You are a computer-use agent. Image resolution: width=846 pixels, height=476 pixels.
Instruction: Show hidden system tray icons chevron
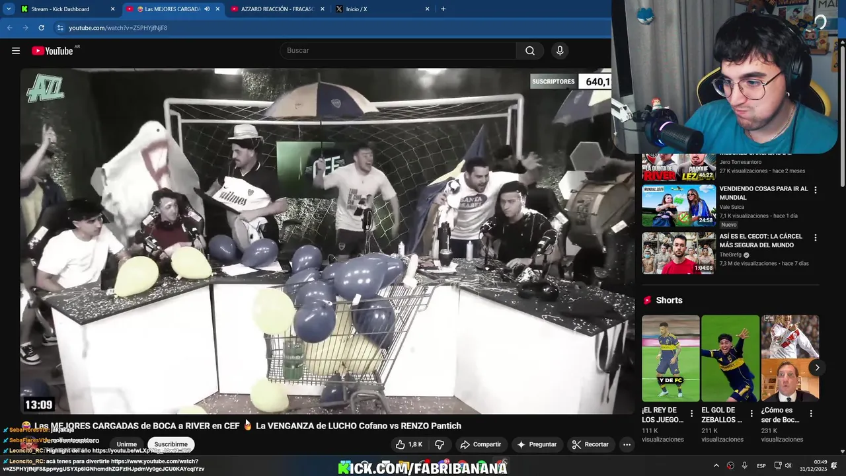coord(716,465)
